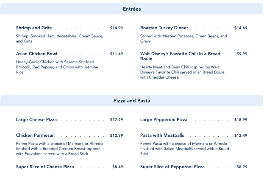The height and width of the screenshot is (181, 264).
Task: Choose the Pasta with Meatballs item
Action: [162, 136]
